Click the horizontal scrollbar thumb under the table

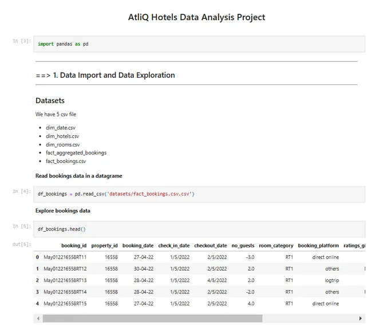[153, 318]
